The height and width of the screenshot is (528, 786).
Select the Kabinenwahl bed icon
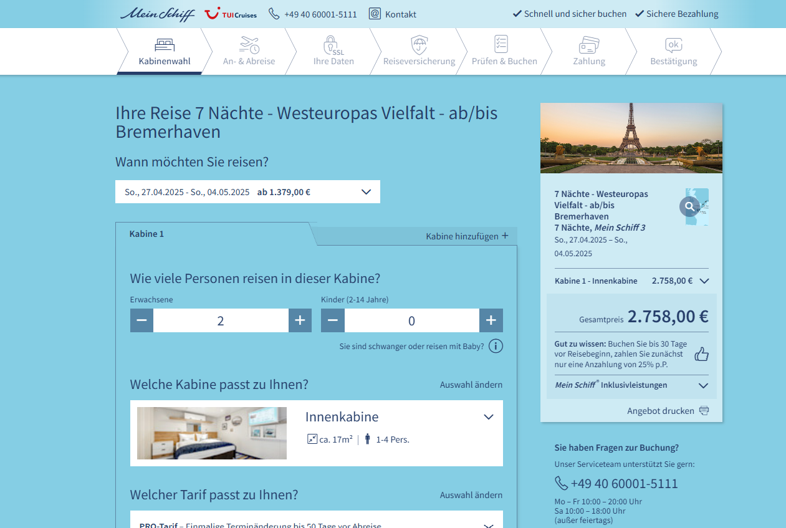163,44
